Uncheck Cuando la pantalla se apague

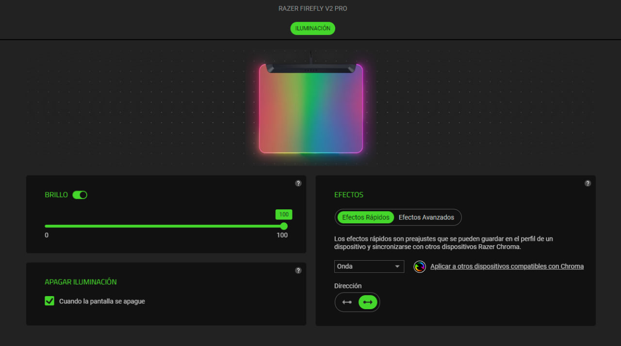49,301
